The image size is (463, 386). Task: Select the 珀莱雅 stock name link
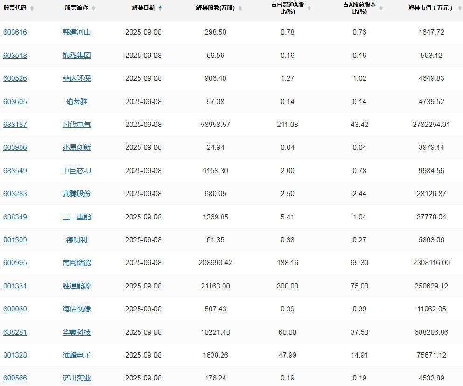pyautogui.click(x=77, y=101)
